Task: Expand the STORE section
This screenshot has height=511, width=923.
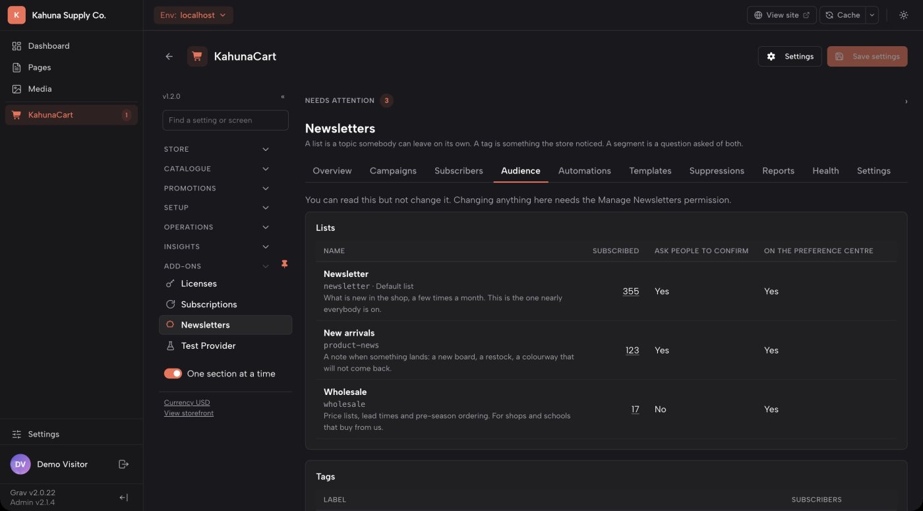Action: click(218, 150)
